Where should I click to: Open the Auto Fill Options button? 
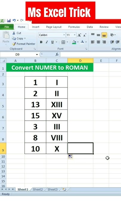point(70,156)
